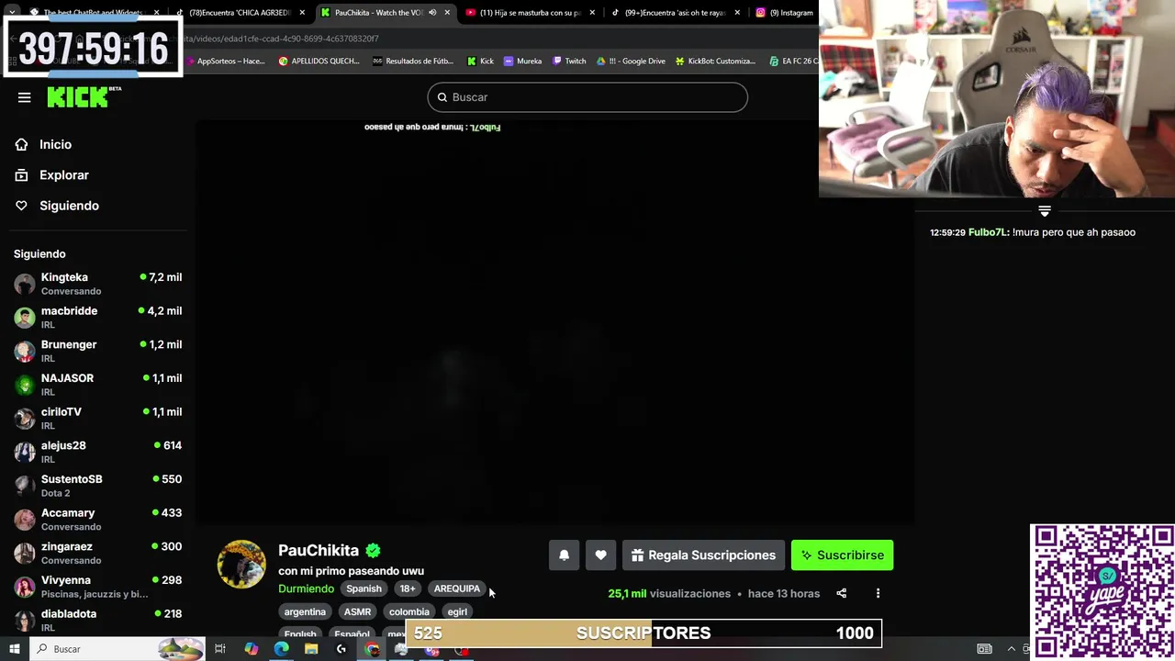Click NAJASOR's green avatar icon
Viewport: 1175px width, 661px height.
(25, 384)
